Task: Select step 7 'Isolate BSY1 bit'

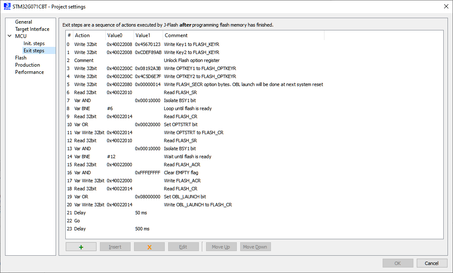Action: tap(195, 100)
